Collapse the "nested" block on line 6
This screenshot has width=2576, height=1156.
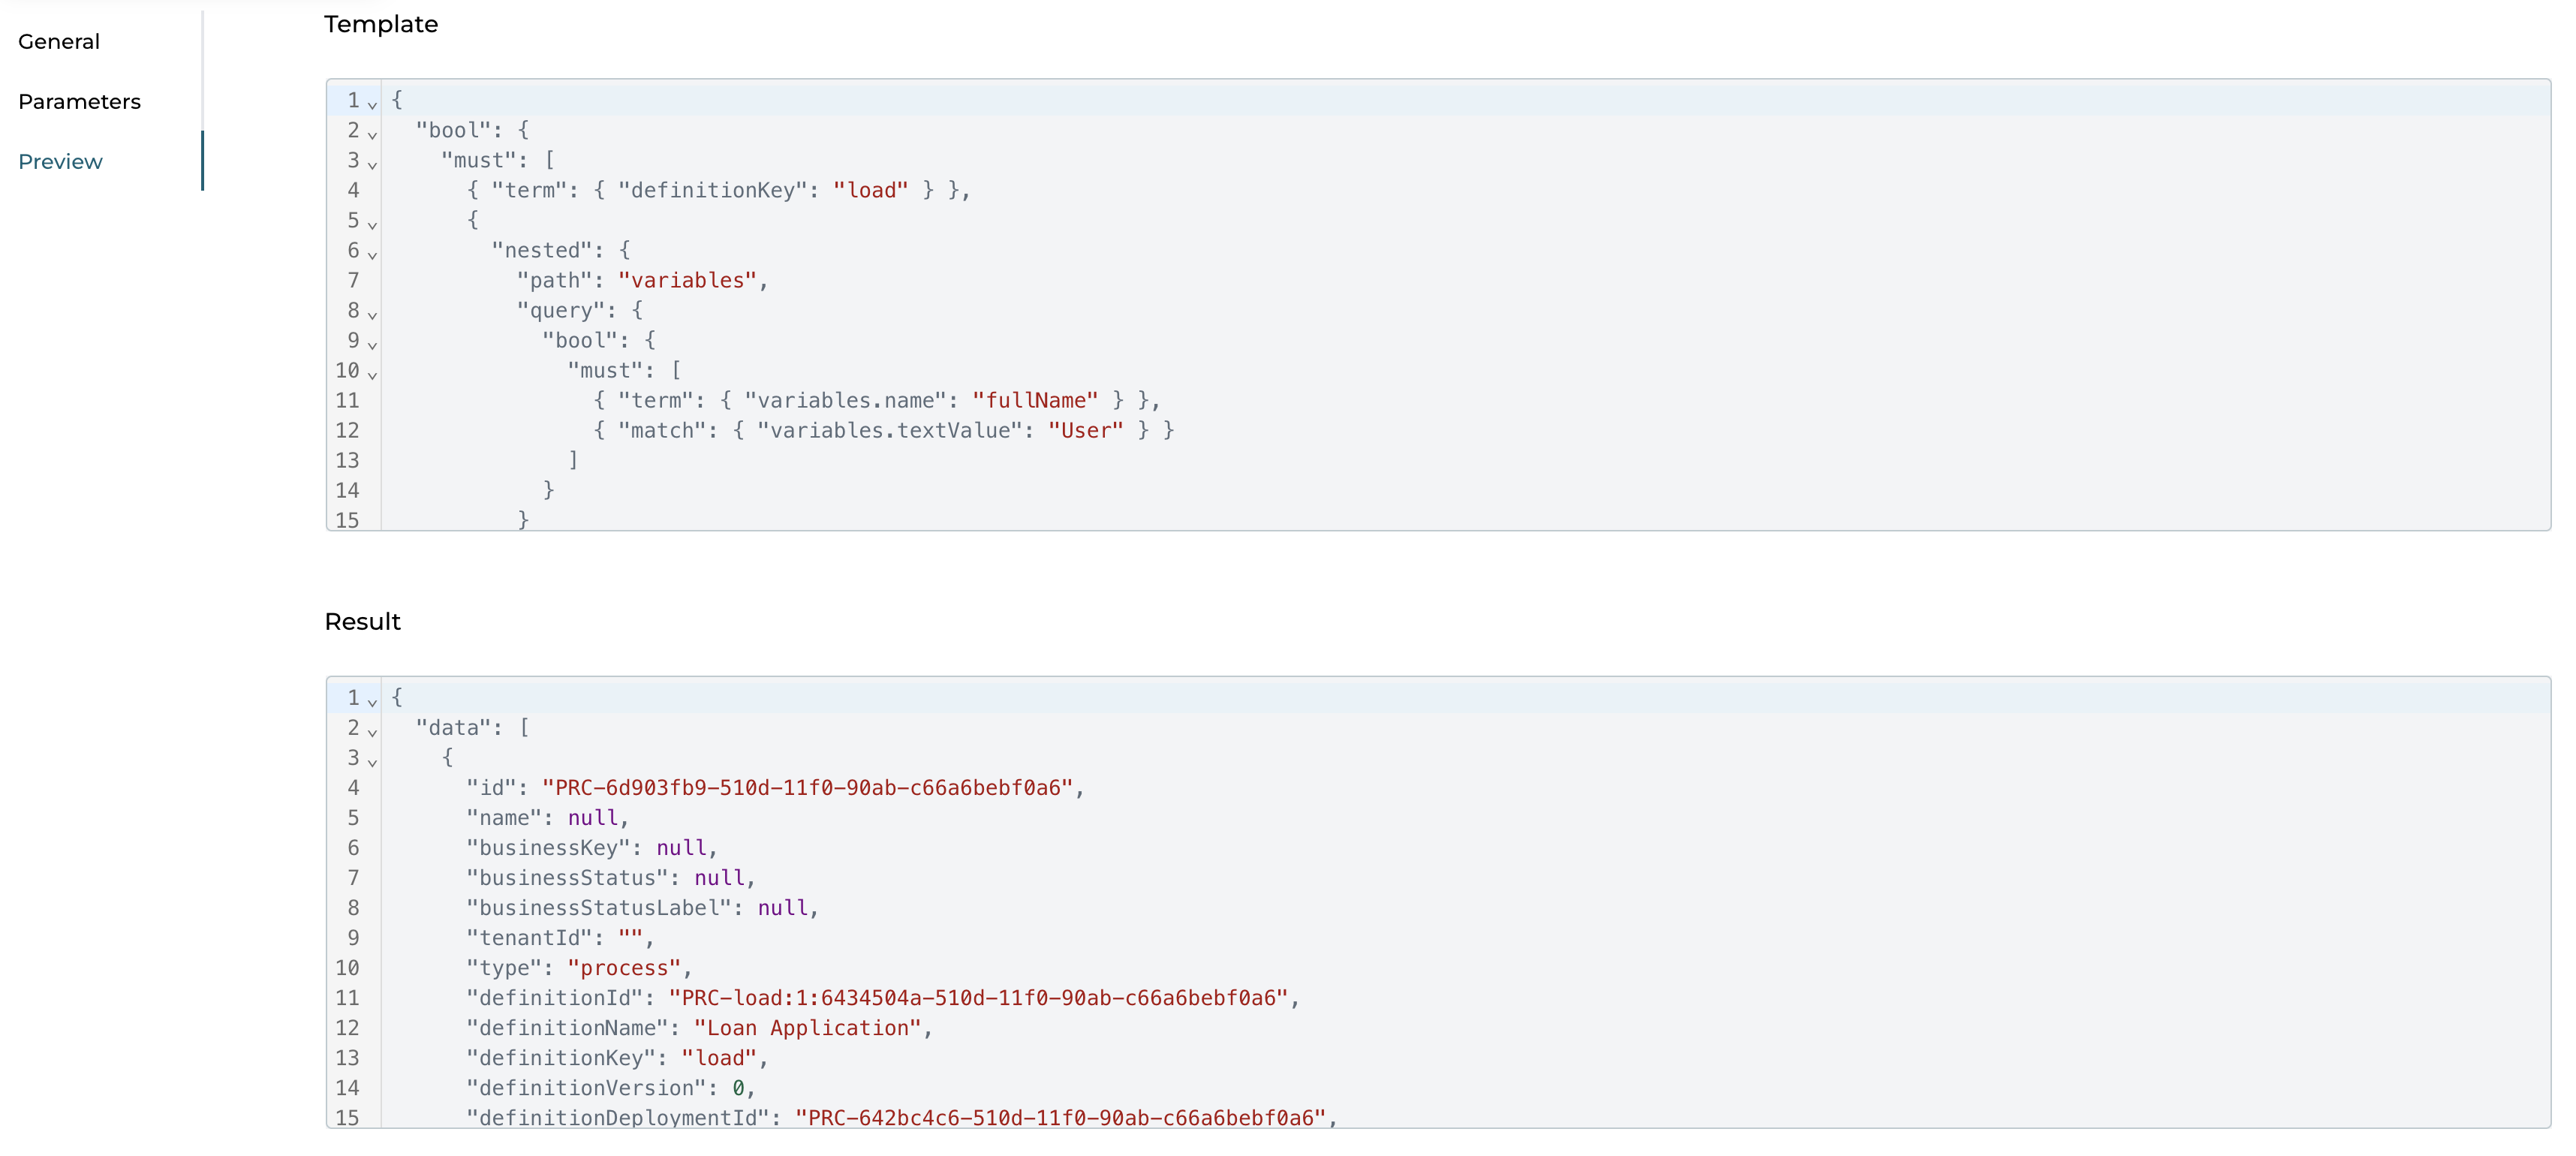[371, 254]
